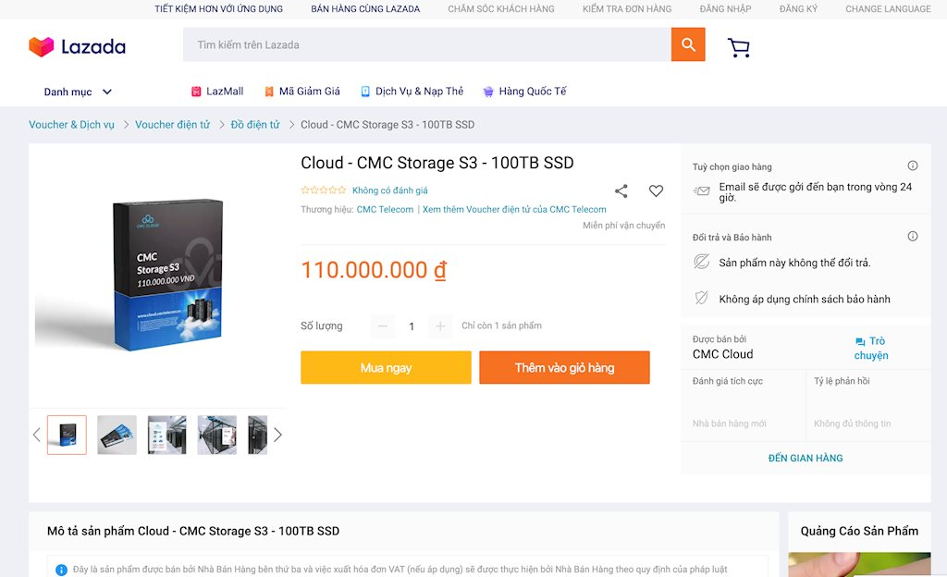Screen dimensions: 947x577
Task: Select the second product thumbnail image
Action: pos(117,435)
